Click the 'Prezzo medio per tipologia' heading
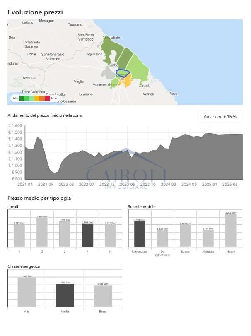Image resolution: width=251 pixels, height=336 pixels. [x=39, y=198]
